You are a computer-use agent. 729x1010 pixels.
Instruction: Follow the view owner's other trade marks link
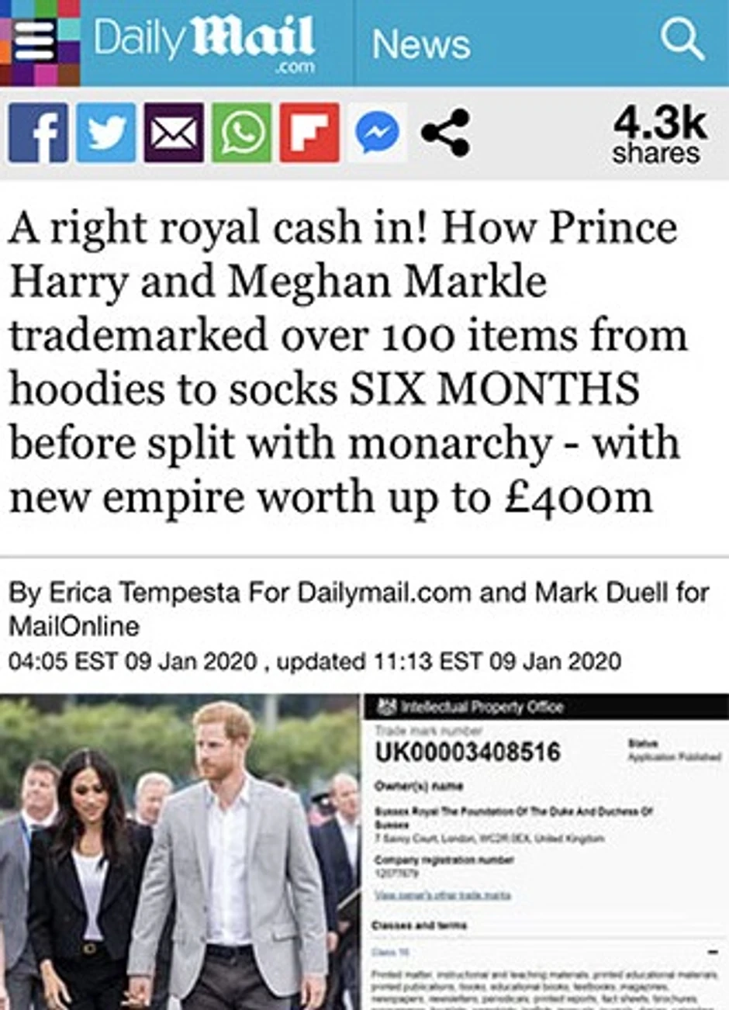pos(443,894)
